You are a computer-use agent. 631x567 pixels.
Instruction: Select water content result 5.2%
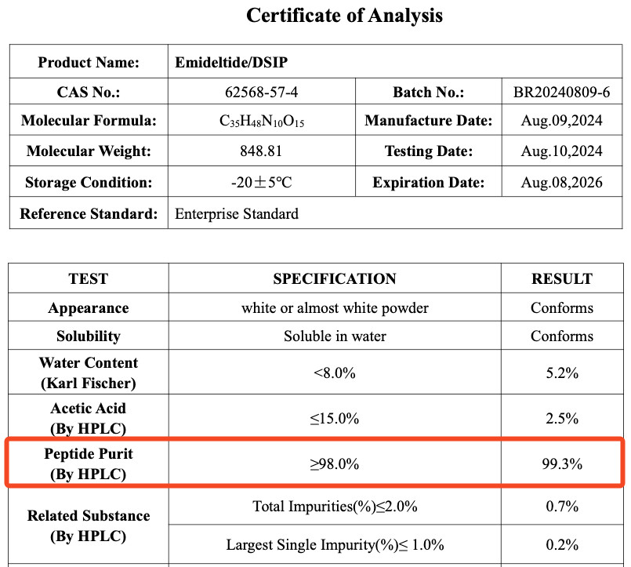pyautogui.click(x=562, y=373)
